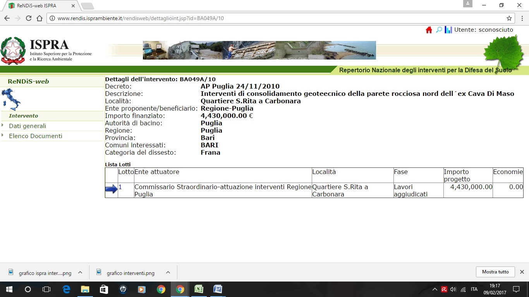Reload the page with refresh icon
The image size is (529, 297).
point(28,18)
